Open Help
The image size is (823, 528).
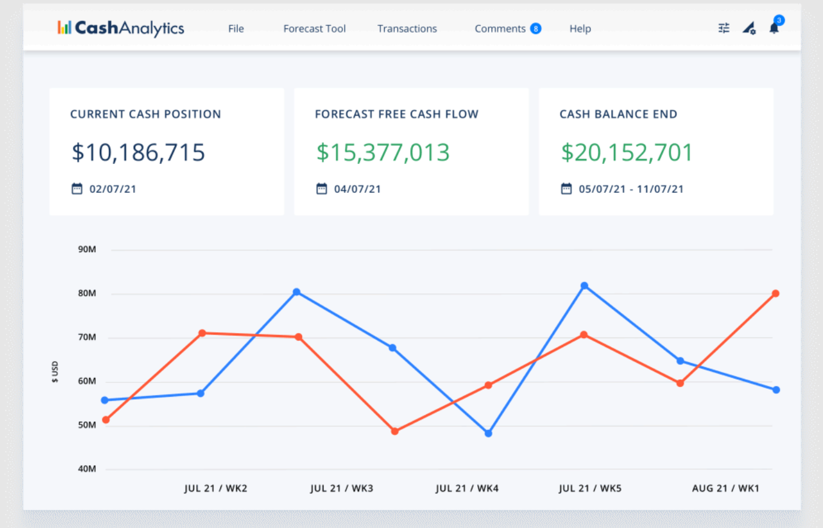pyautogui.click(x=580, y=28)
